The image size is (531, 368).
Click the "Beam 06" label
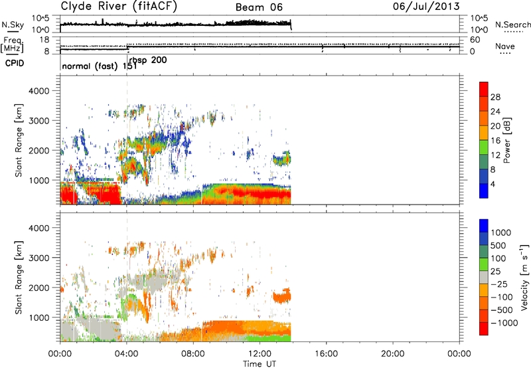tap(259, 7)
